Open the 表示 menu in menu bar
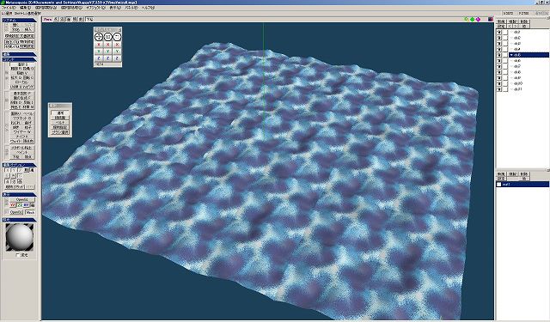Screen dimensions: 550x322 [114, 8]
